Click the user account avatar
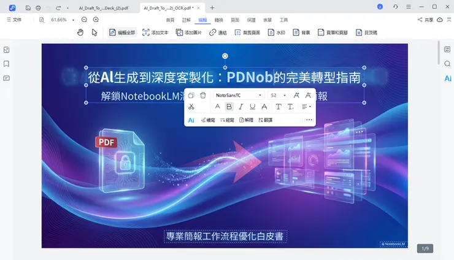The width and height of the screenshot is (454, 260). click(380, 7)
